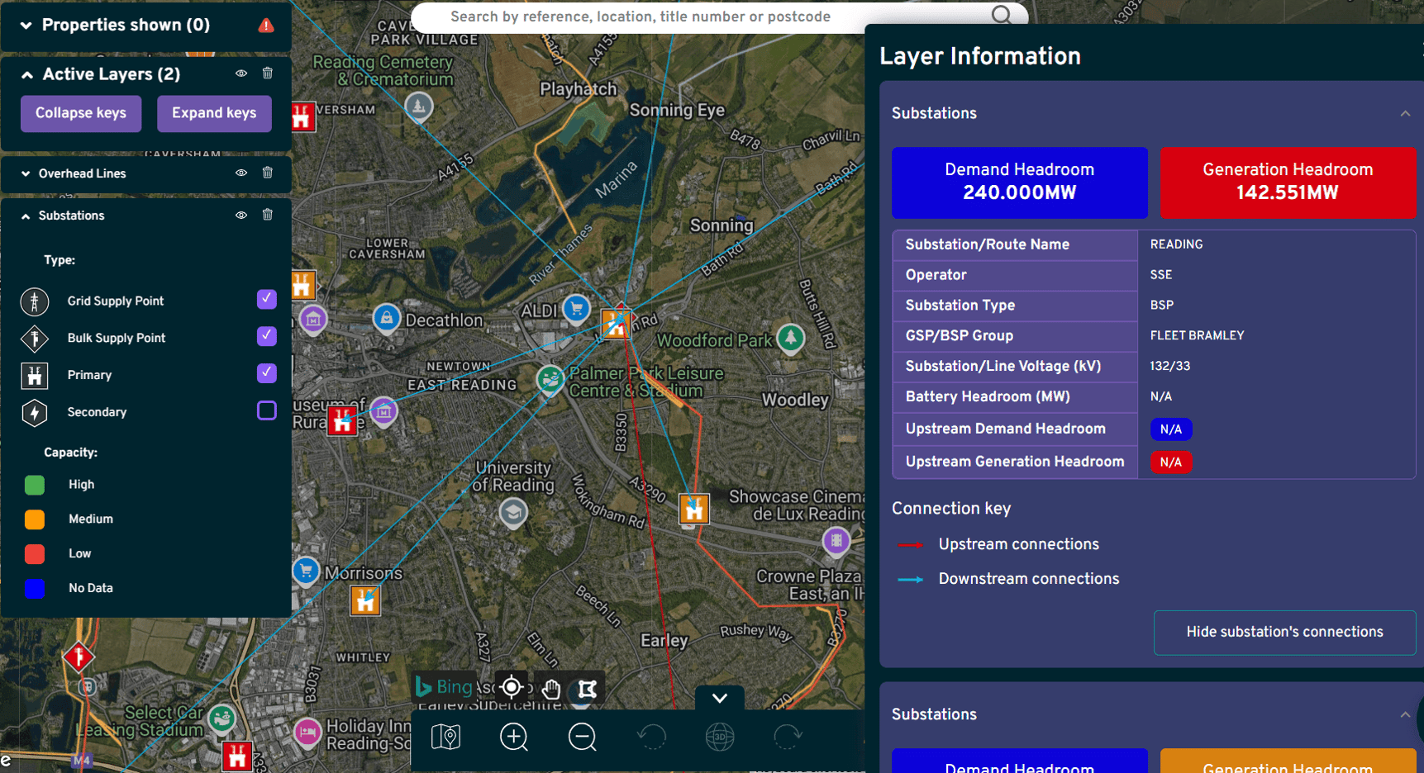Click the geolocate crosshair tool
The height and width of the screenshot is (773, 1424).
click(512, 686)
